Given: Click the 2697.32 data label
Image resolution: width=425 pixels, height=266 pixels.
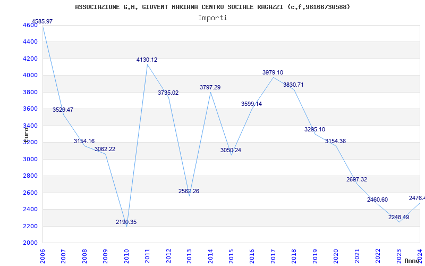Looking at the screenshot, I should tap(356, 179).
